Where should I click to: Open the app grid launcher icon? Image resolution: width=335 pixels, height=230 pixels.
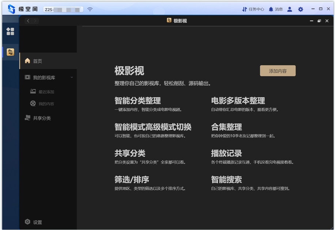(x=10, y=31)
